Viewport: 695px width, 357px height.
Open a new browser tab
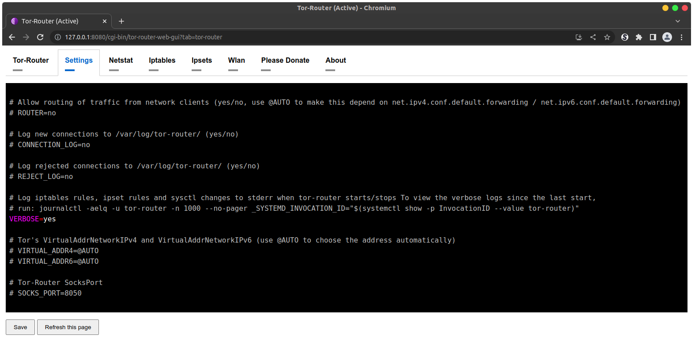pyautogui.click(x=121, y=21)
